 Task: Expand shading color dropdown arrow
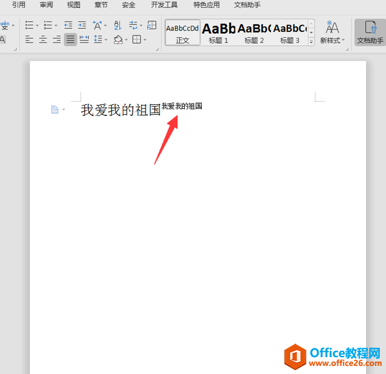[126, 39]
